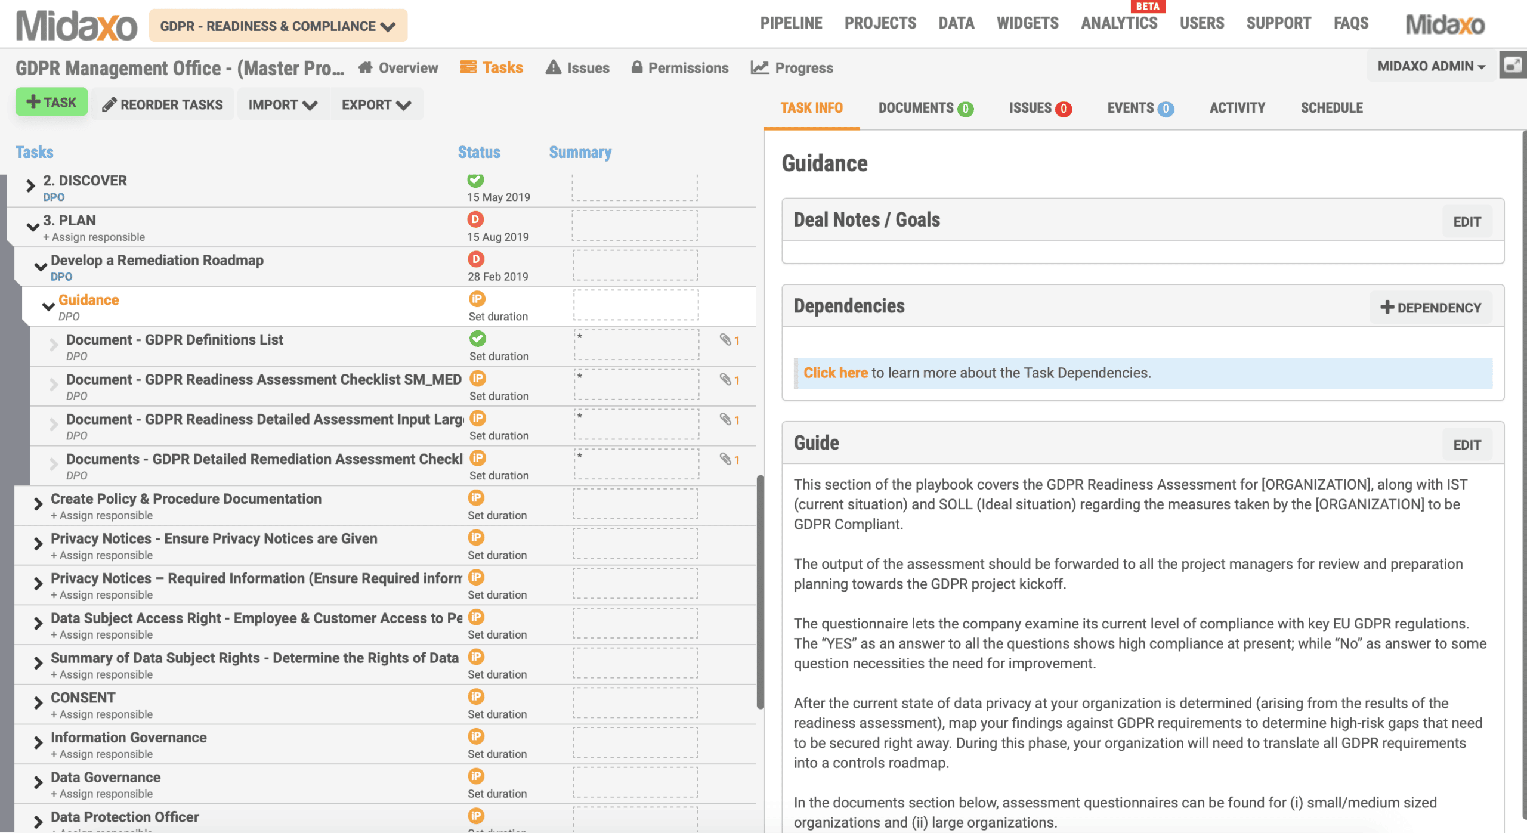Click the green check status icon for GDPR Definitions List
The width and height of the screenshot is (1527, 833).
point(477,339)
